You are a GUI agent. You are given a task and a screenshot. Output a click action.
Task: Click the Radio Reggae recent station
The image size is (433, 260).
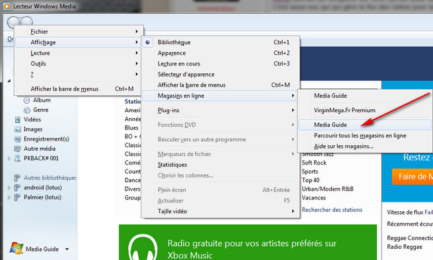pyautogui.click(x=405, y=247)
